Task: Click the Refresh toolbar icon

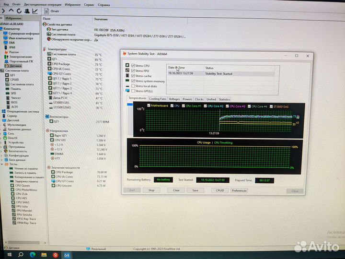Action: [19, 11]
